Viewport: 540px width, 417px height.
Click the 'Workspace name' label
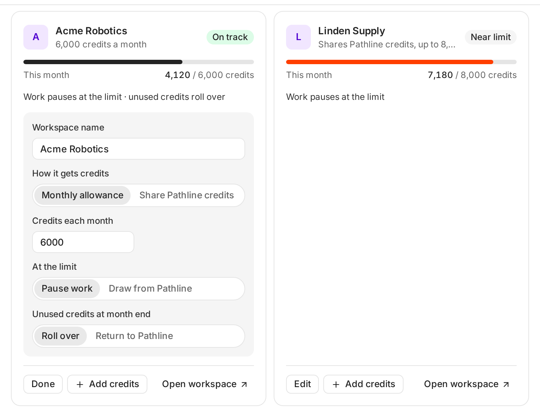pyautogui.click(x=68, y=128)
